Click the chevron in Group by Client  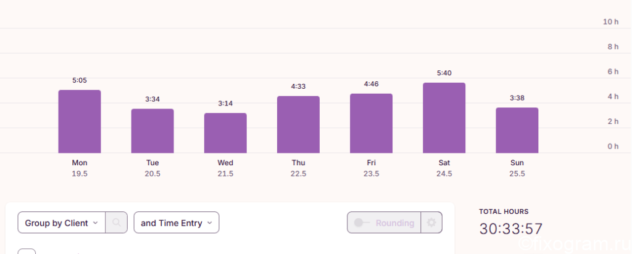pos(96,223)
